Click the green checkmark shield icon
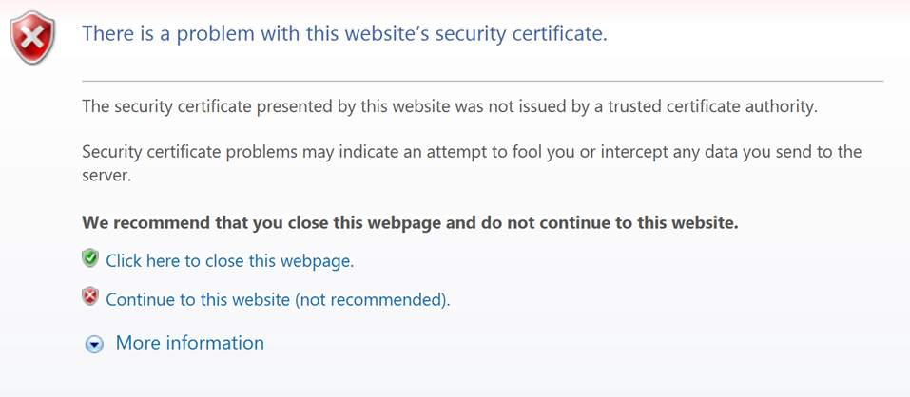Viewport: 910px width, 397px height. [90, 258]
